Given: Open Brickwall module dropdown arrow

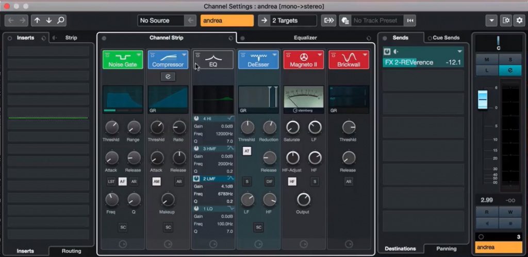Looking at the screenshot, I should coord(365,54).
